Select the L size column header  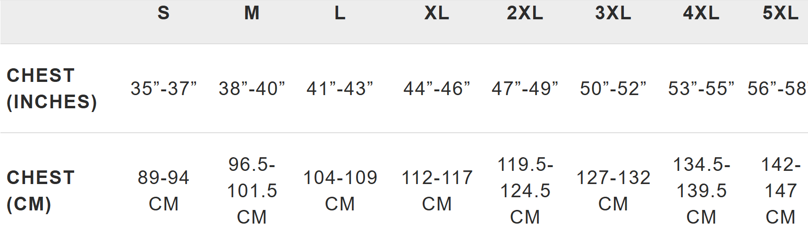tap(340, 13)
